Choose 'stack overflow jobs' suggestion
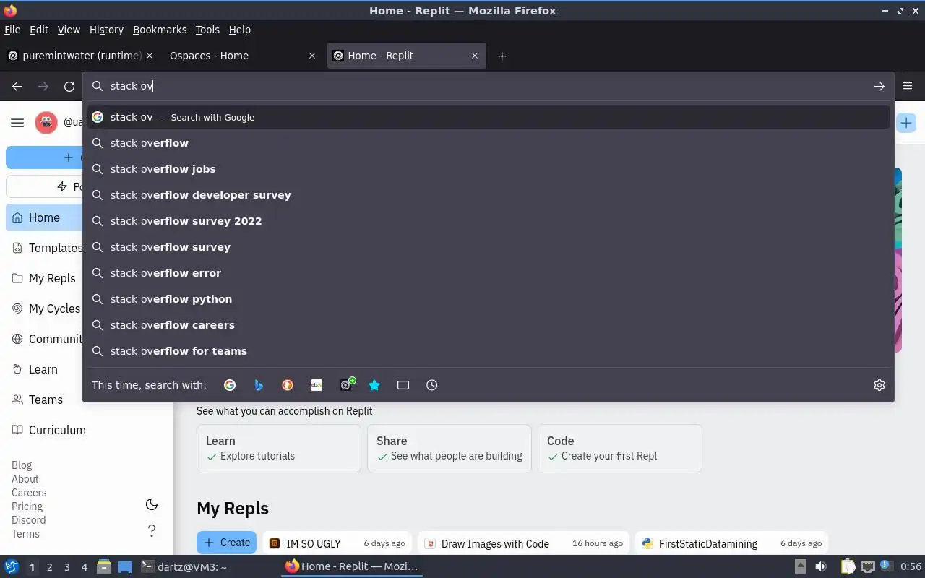The width and height of the screenshot is (925, 578). tap(489, 169)
